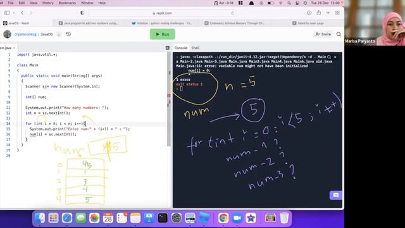The height and width of the screenshot is (228, 405).
Task: Open Launchpad from the dock
Action: coord(53,218)
